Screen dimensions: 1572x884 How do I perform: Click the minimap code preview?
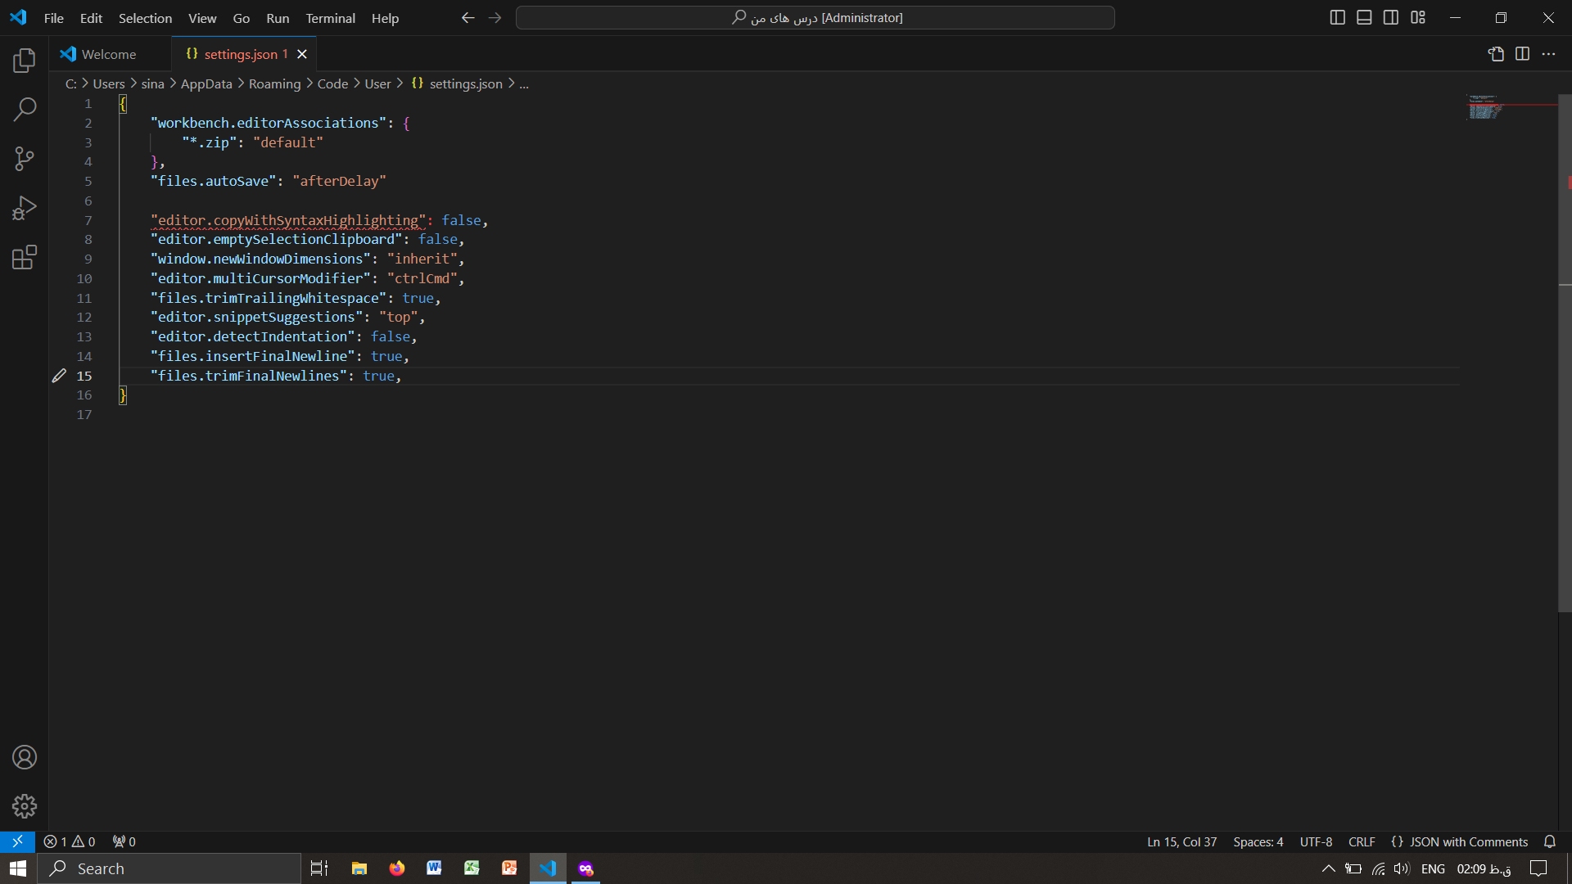point(1484,107)
